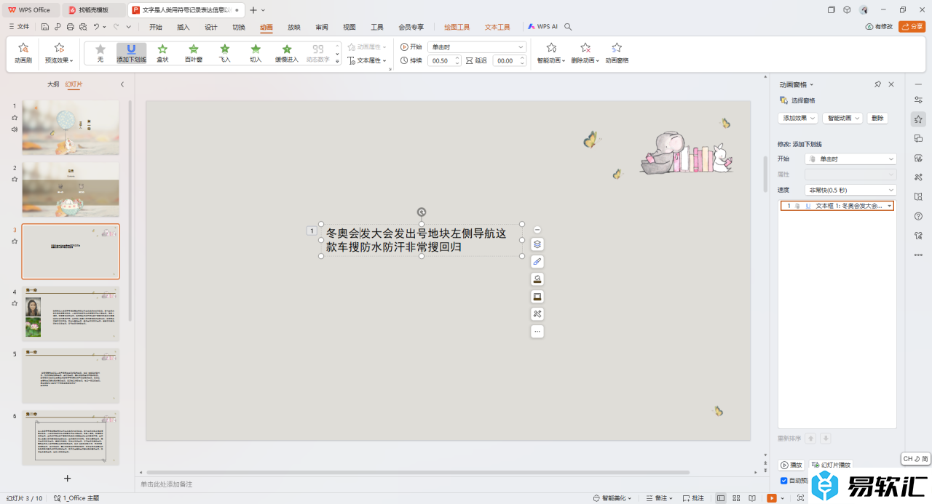Open the 开始 ribbon tab
932x504 pixels.
pos(156,27)
